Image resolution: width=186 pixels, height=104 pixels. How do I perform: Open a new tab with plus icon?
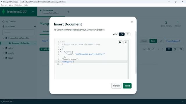68,12
